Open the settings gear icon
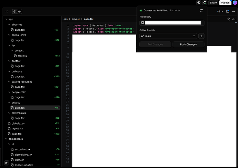 (x=199, y=2)
